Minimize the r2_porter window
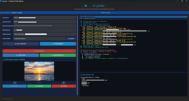The width and height of the screenshot is (189, 101). (178, 1)
